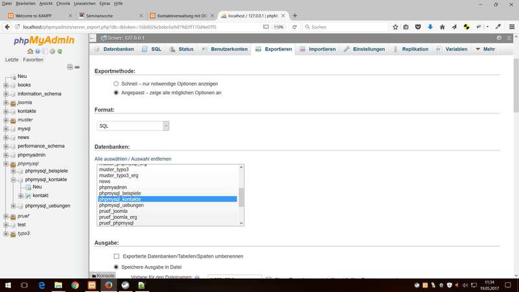Click the eyedropper tool icon in toolbar
The width and height of the screenshot is (519, 292).
(x=498, y=27)
